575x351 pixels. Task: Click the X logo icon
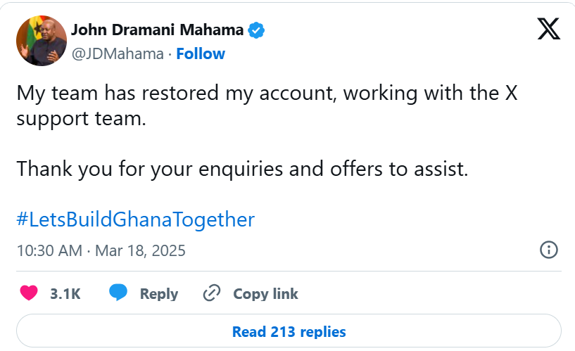click(x=548, y=29)
